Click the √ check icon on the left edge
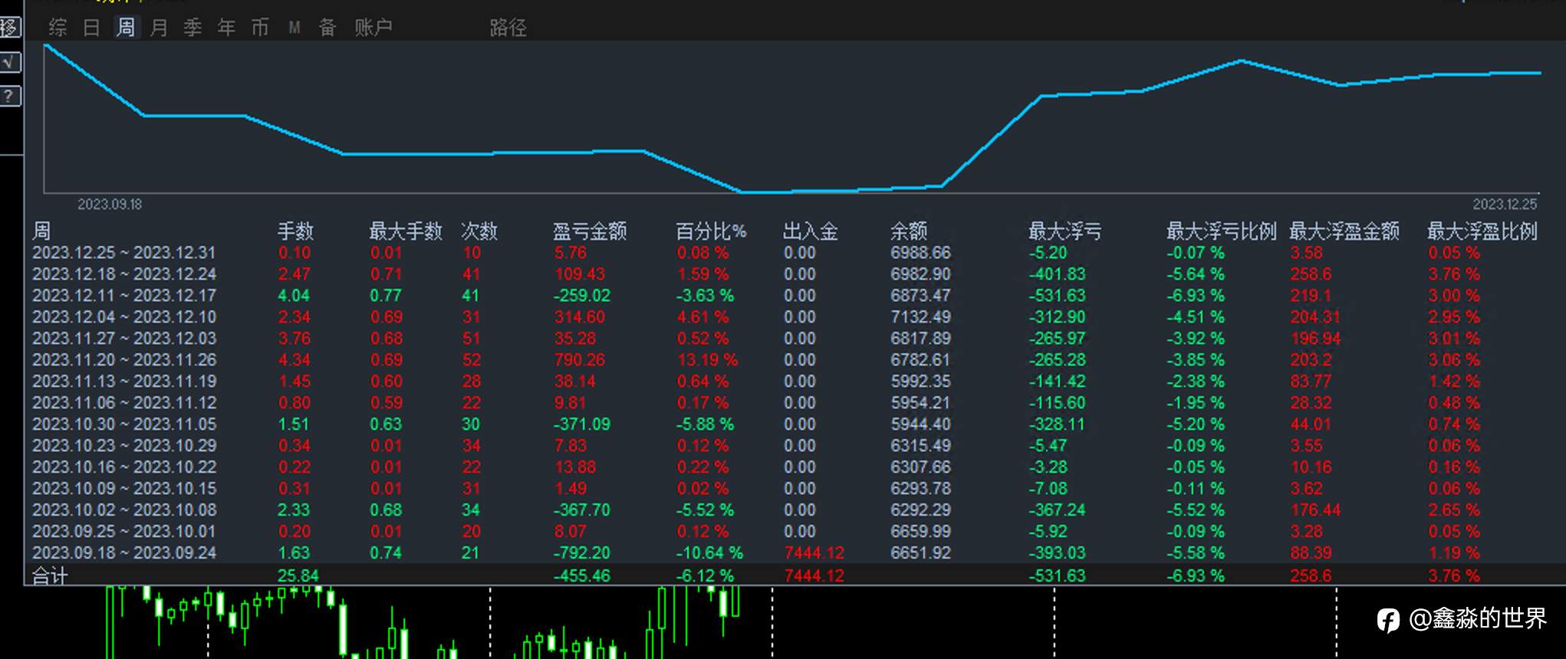 (10, 63)
